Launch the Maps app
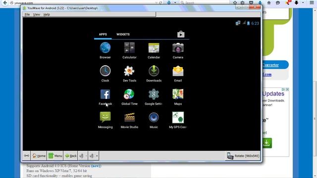317x178 pixels. [x=178, y=97]
